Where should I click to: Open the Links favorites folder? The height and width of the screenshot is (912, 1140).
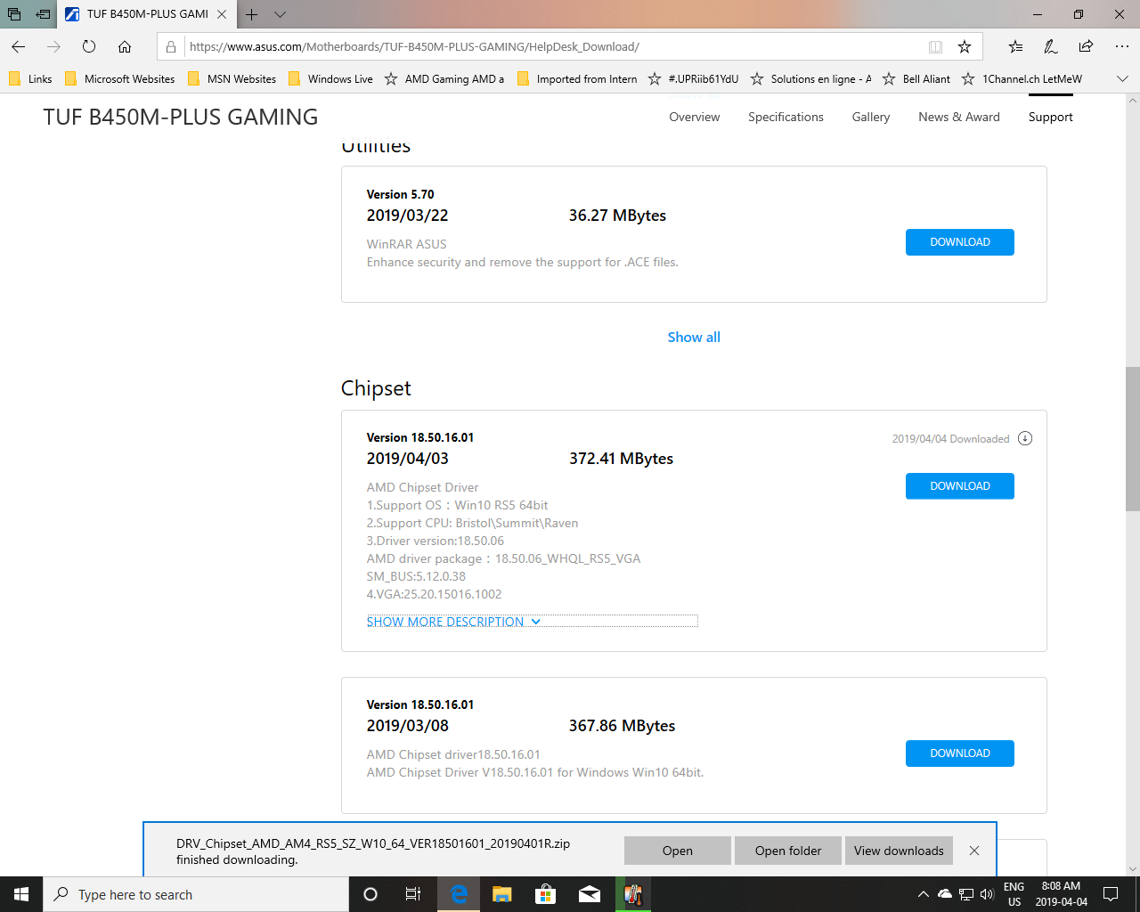pos(30,78)
